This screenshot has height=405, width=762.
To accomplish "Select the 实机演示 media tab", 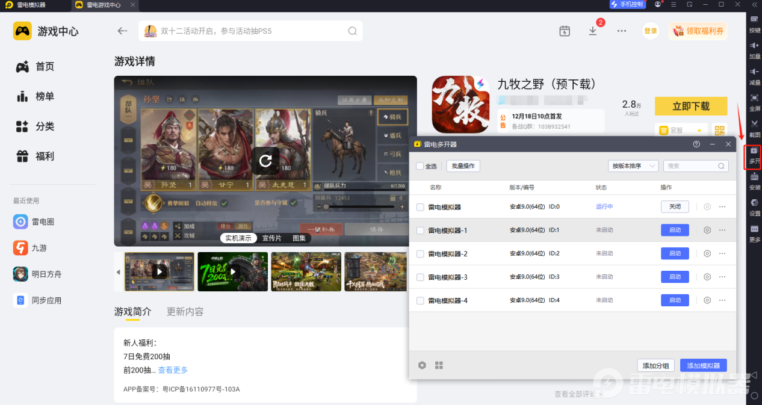I will [238, 238].
